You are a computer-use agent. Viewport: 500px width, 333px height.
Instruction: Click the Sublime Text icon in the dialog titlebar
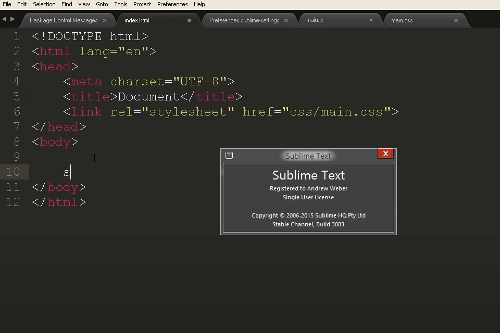coord(229,153)
